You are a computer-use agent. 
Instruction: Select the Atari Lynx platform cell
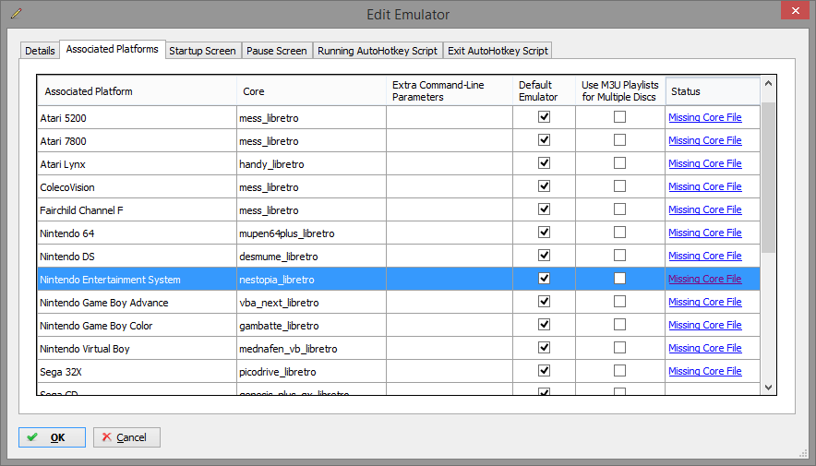[x=137, y=164]
